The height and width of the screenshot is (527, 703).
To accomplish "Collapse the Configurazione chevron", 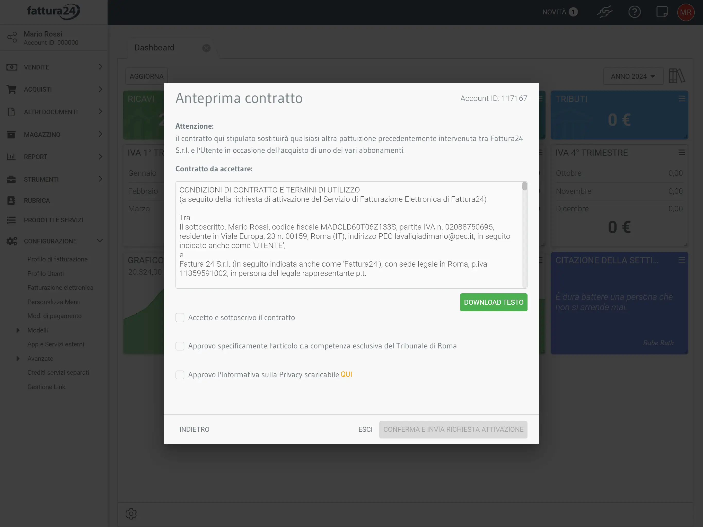I will (x=100, y=241).
